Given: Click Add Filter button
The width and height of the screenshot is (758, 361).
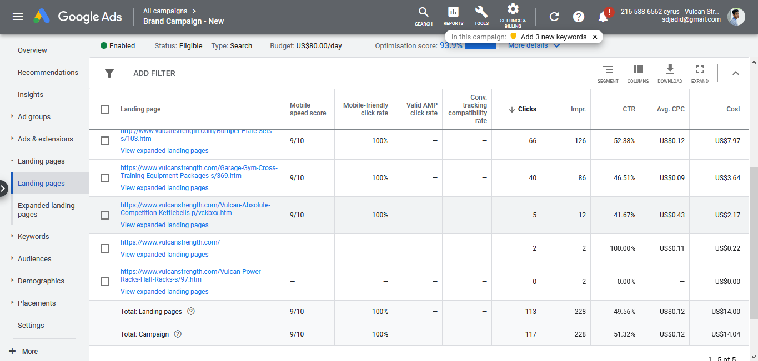Looking at the screenshot, I should 154,73.
